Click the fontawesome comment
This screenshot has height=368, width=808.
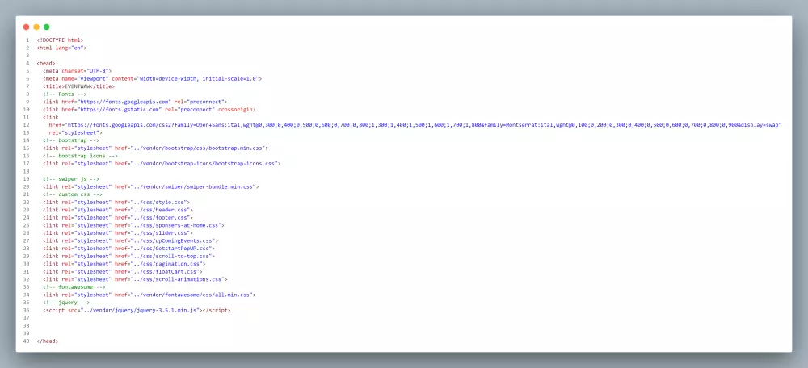coord(74,287)
